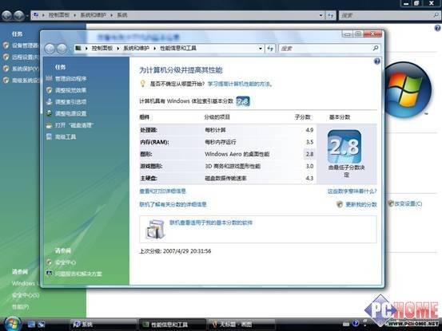Open 管理启动程序 in the task sidebar
The image size is (442, 331).
pos(70,79)
